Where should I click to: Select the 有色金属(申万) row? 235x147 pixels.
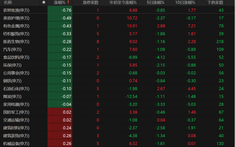pyautogui.click(x=16, y=26)
